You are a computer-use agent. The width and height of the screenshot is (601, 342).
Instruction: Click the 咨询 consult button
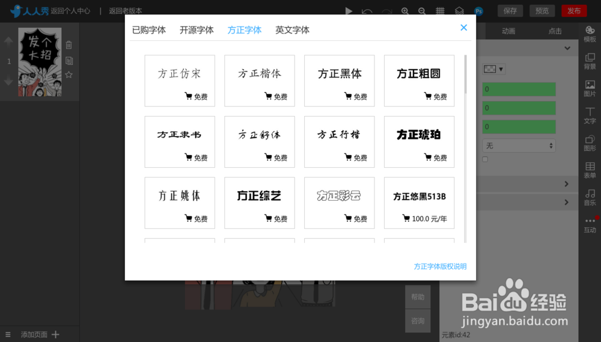[418, 321]
